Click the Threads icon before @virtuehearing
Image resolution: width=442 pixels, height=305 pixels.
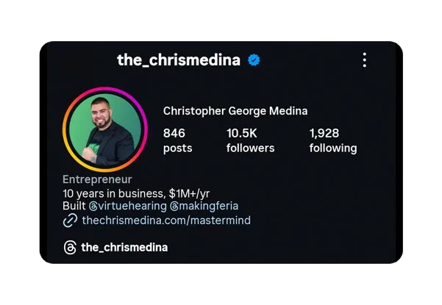(x=93, y=207)
